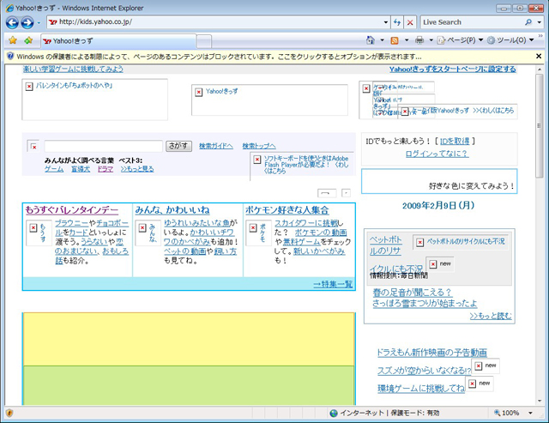The width and height of the screenshot is (549, 423).
Task: Expand the address bar history dropdown
Action: pyautogui.click(x=386, y=22)
